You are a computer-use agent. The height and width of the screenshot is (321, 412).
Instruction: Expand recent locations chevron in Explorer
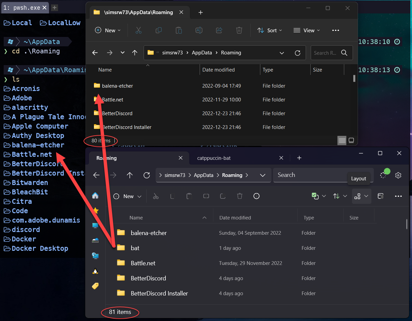122,53
